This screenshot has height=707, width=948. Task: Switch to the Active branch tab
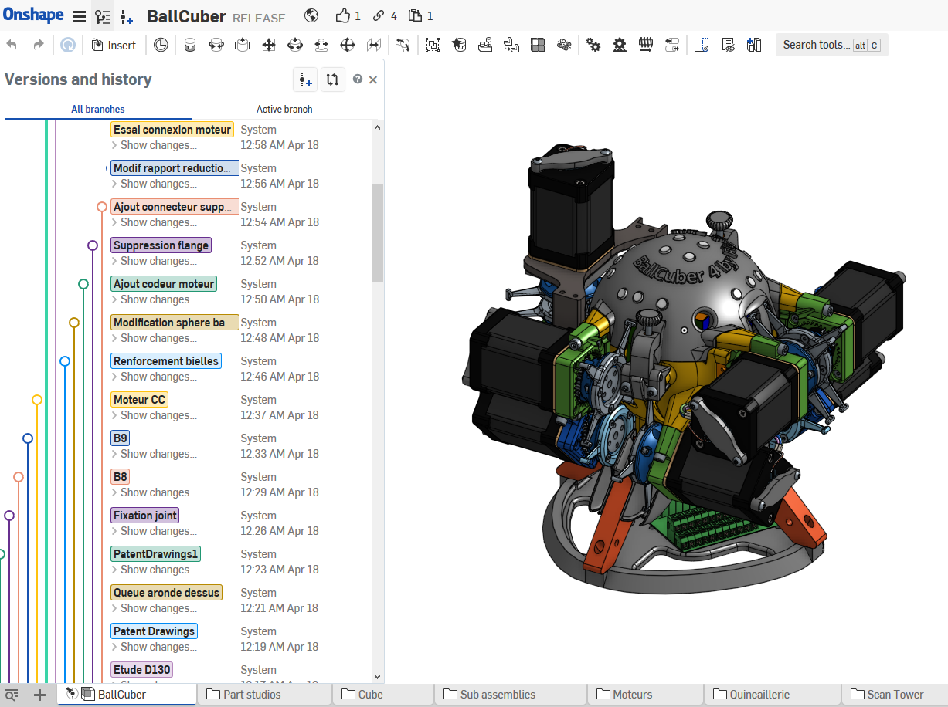(x=284, y=110)
